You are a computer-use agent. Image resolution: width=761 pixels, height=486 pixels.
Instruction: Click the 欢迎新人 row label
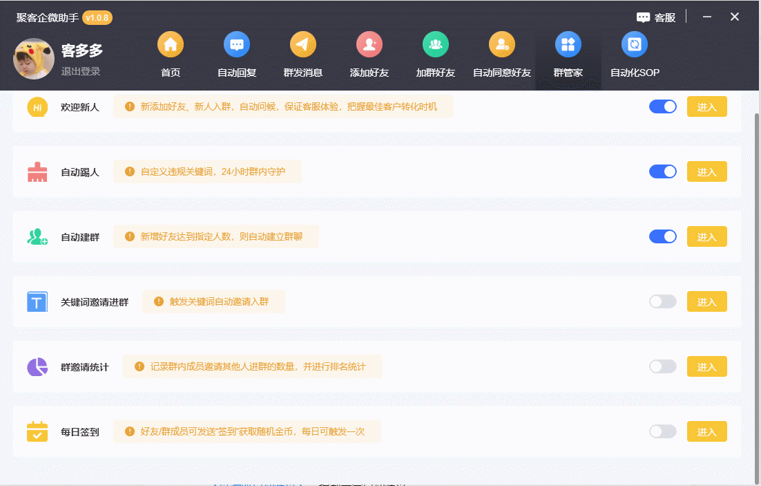tap(80, 107)
